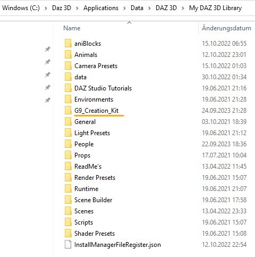255x257 pixels.
Task: Sort by the Name column header
Action: coord(72,28)
